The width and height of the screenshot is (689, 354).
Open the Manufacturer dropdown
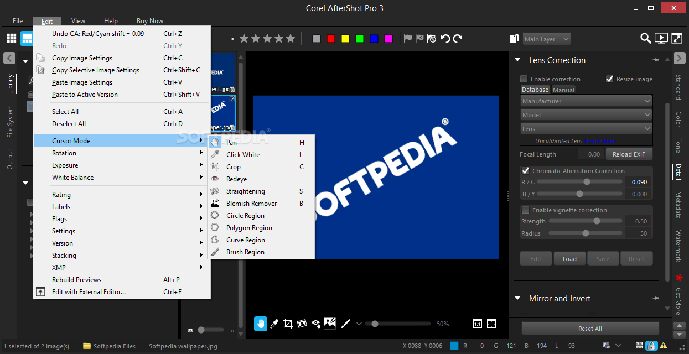coord(587,101)
